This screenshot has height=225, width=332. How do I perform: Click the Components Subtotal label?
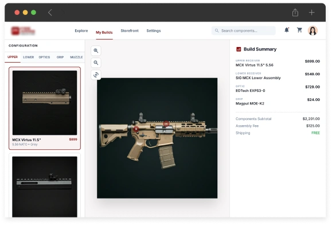253,119
